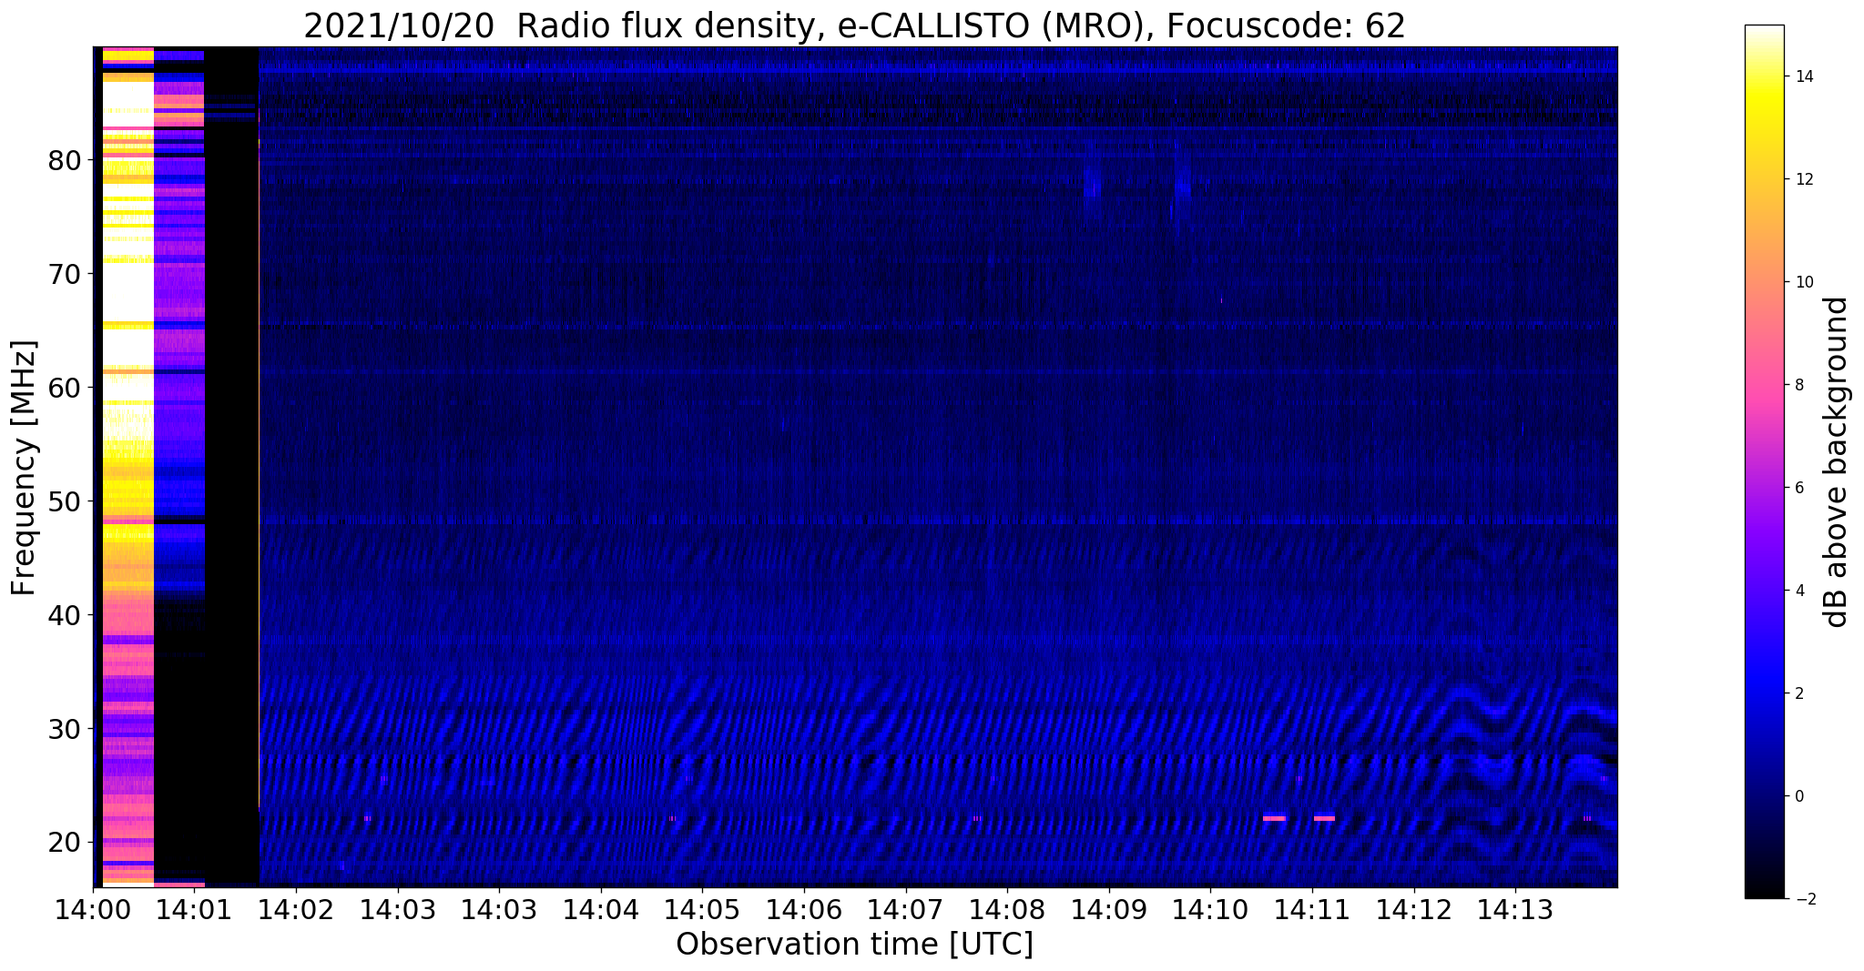This screenshot has width=1864, height=971.
Task: Click the 14:09 time tick label
Action: (x=1109, y=908)
